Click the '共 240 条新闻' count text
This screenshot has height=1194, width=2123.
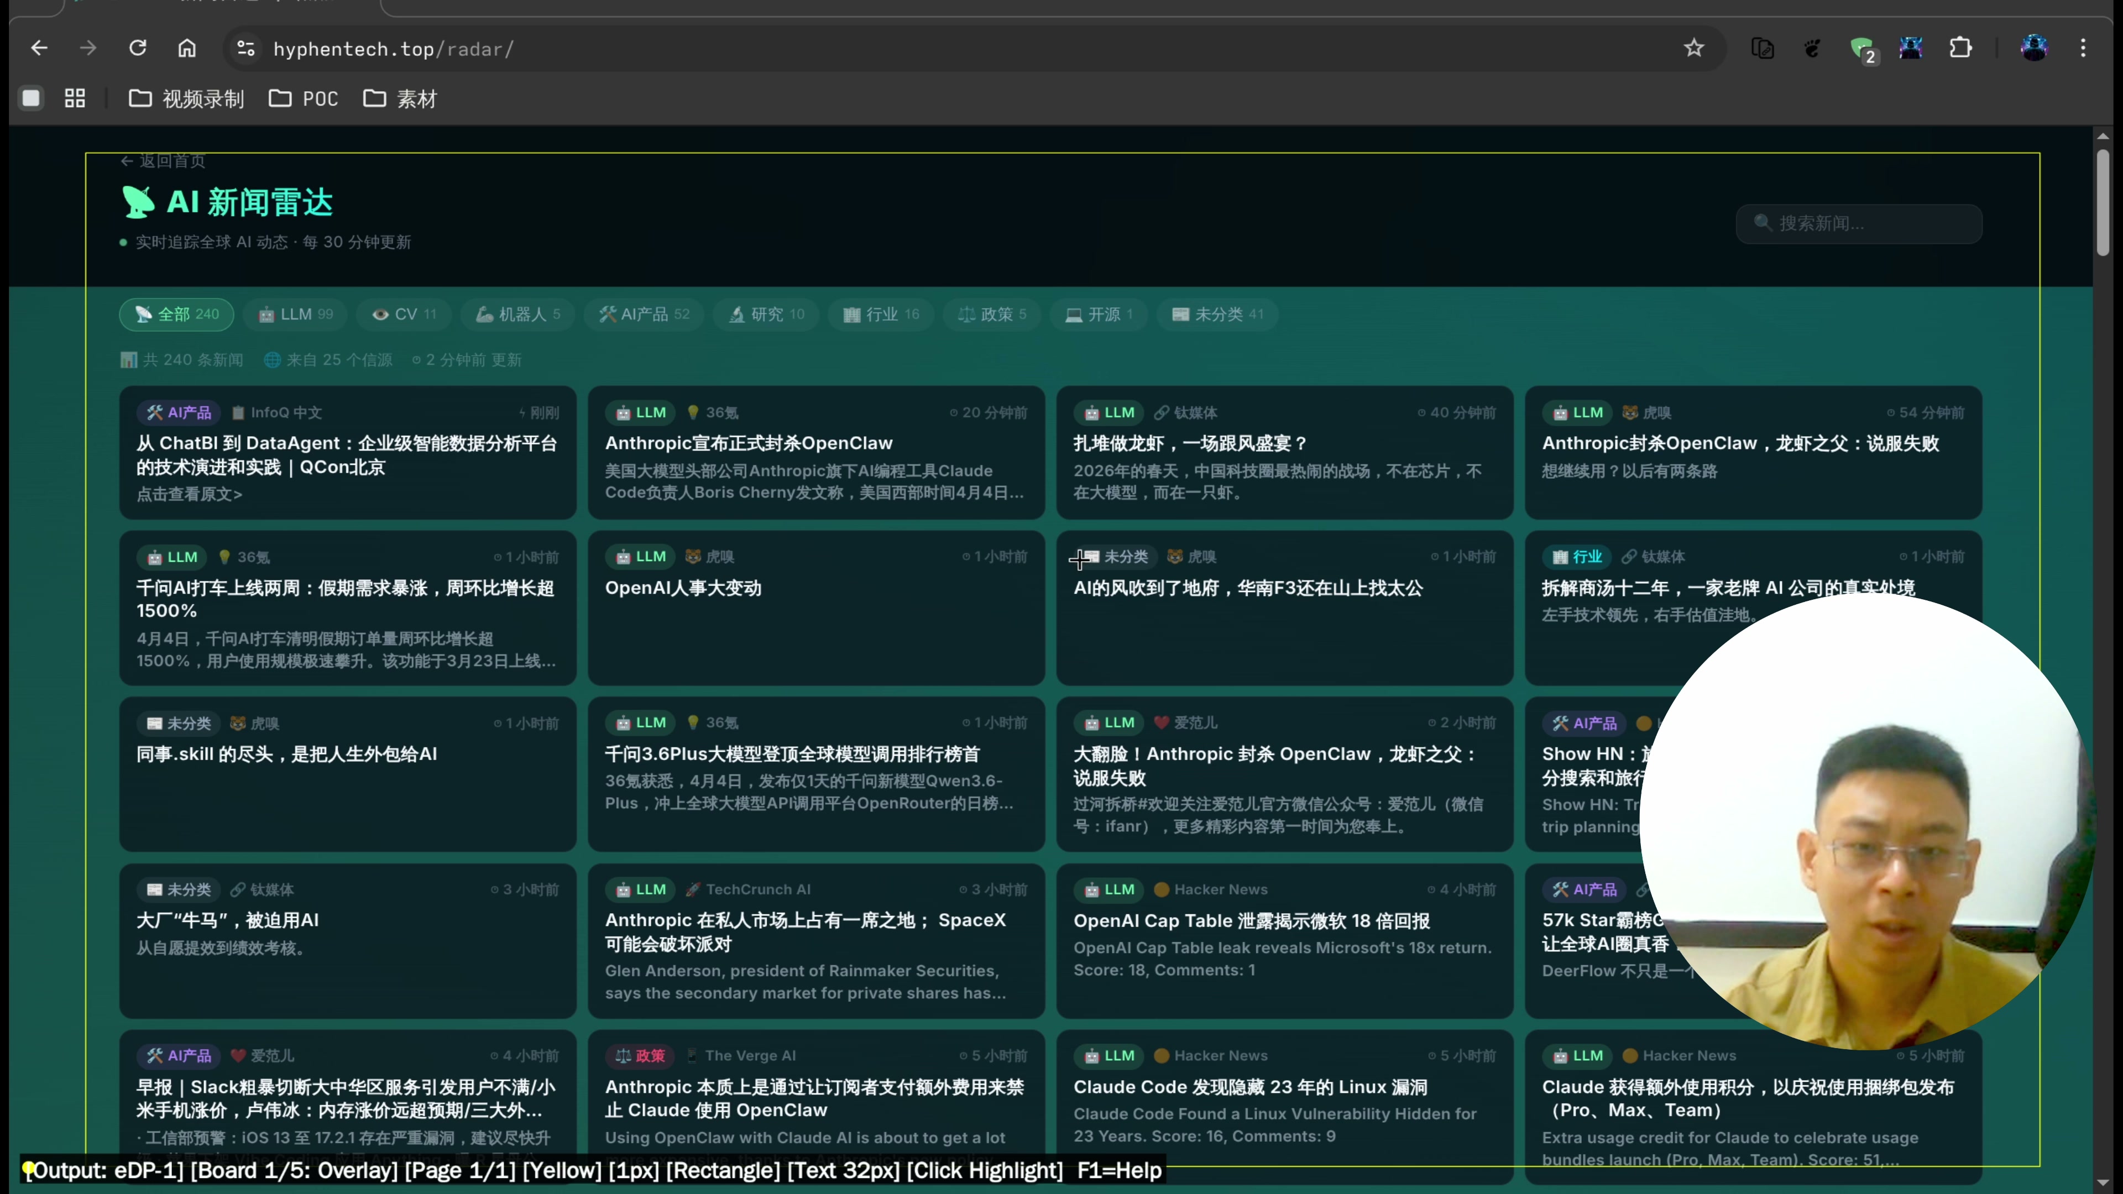pos(182,360)
